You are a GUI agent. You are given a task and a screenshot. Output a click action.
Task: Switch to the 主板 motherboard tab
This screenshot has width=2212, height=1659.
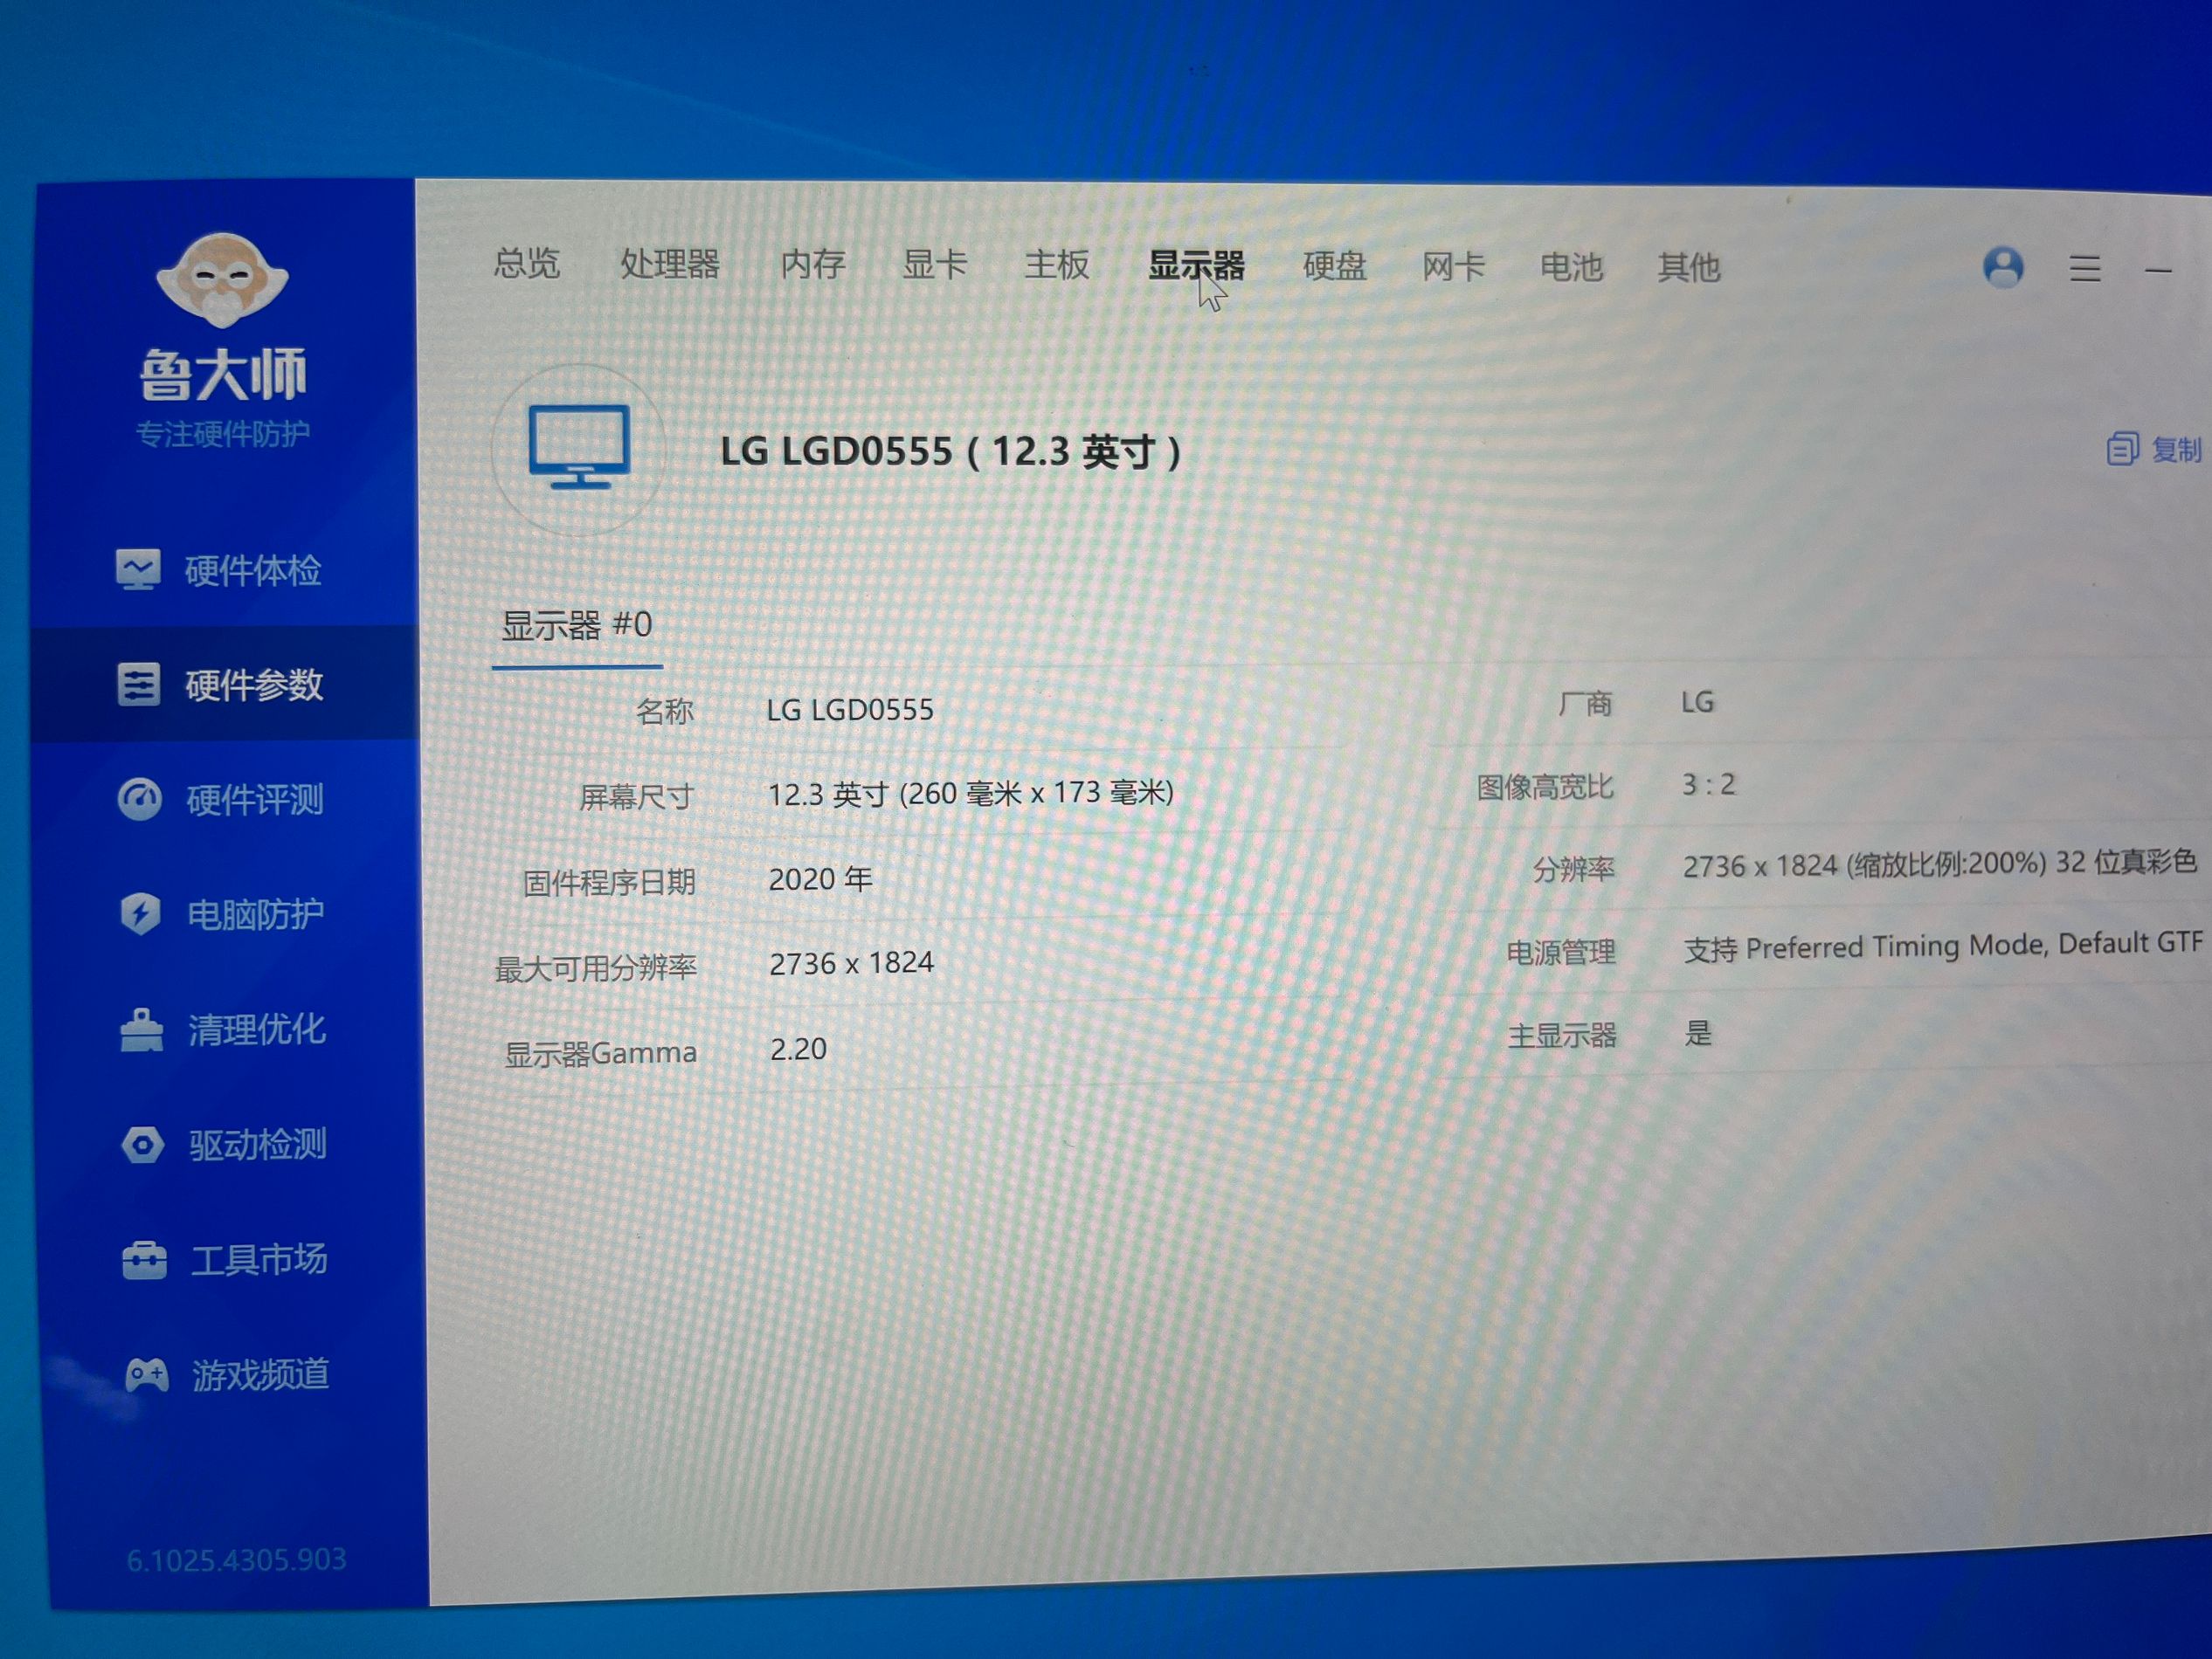[1057, 265]
